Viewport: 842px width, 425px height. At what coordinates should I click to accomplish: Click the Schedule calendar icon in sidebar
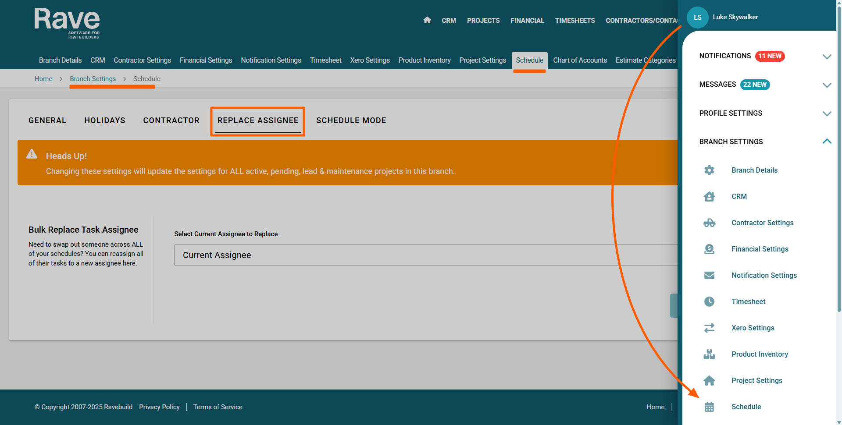click(x=709, y=407)
